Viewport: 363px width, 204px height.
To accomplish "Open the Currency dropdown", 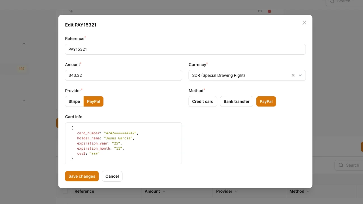I will (x=300, y=75).
